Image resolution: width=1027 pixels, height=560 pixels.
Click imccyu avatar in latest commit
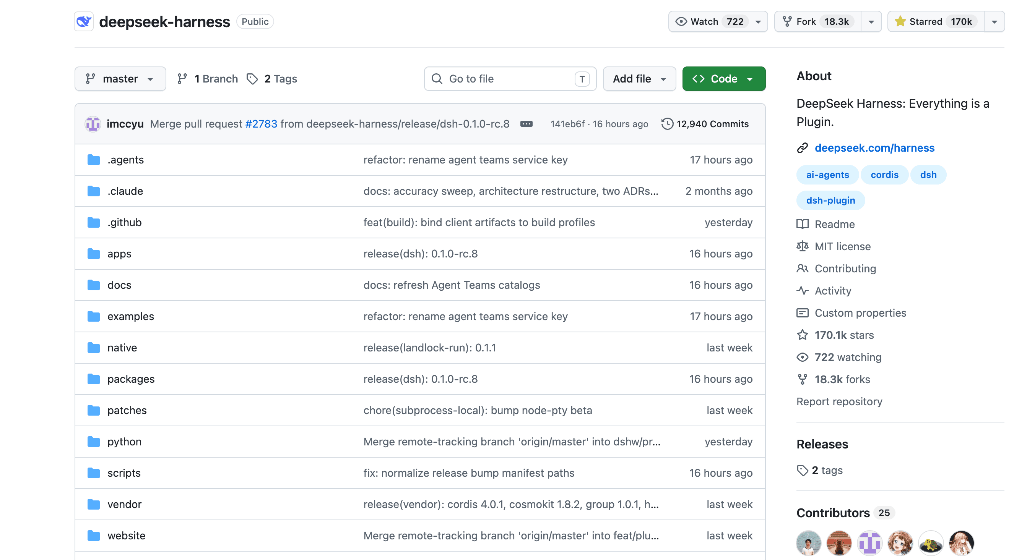(93, 124)
